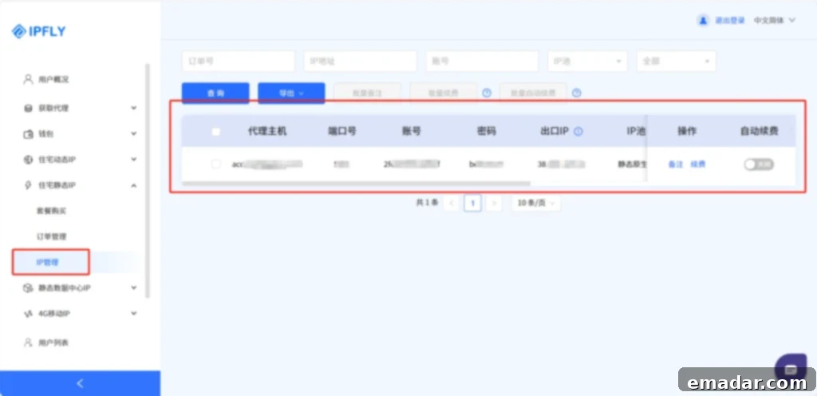
Task: Click the sidebar vertical scrollbar
Action: click(x=148, y=180)
